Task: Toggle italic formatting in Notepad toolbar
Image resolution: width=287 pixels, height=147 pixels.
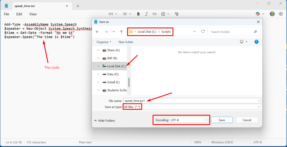Action: click(x=146, y=14)
